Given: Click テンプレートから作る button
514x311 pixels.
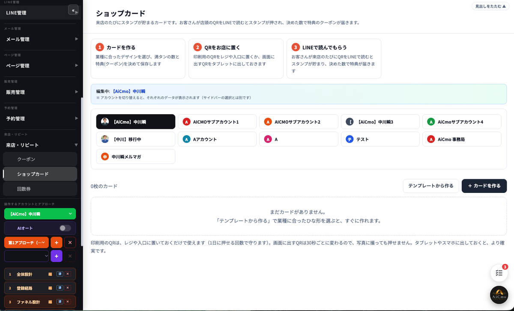Looking at the screenshot, I should [431, 186].
